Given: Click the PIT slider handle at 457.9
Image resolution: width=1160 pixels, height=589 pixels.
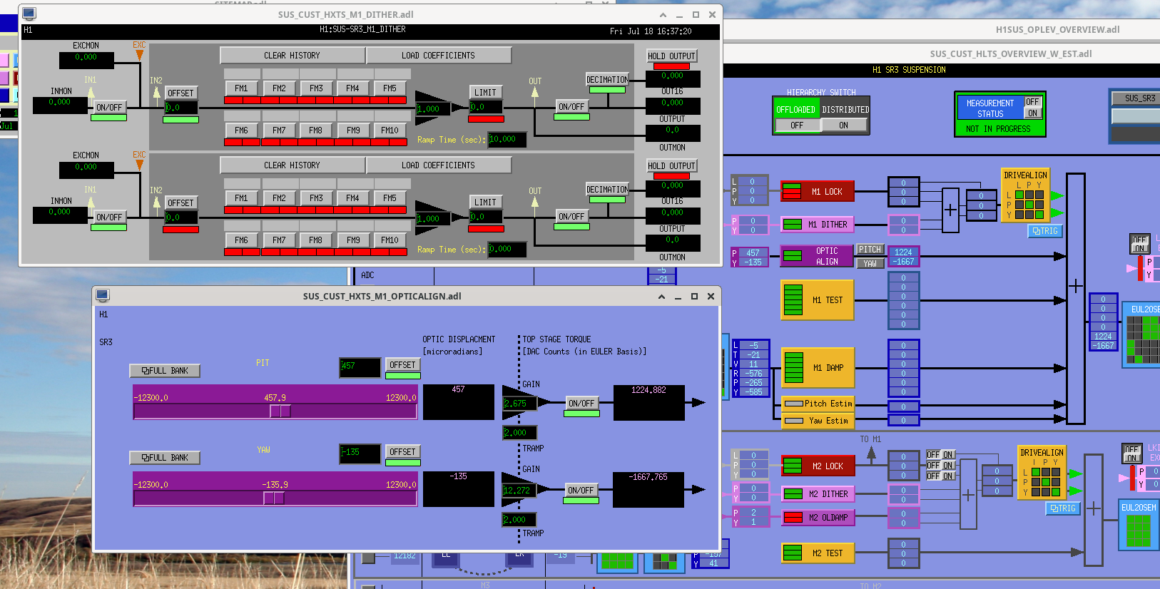Looking at the screenshot, I should 280,411.
